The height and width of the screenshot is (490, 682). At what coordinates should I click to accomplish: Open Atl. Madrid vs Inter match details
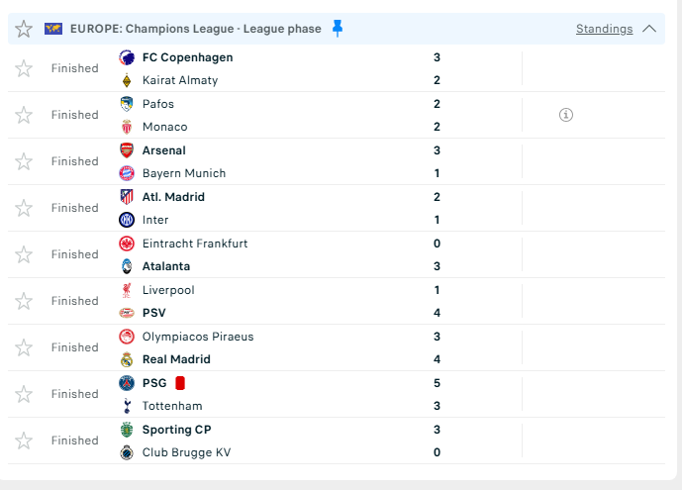point(297,208)
